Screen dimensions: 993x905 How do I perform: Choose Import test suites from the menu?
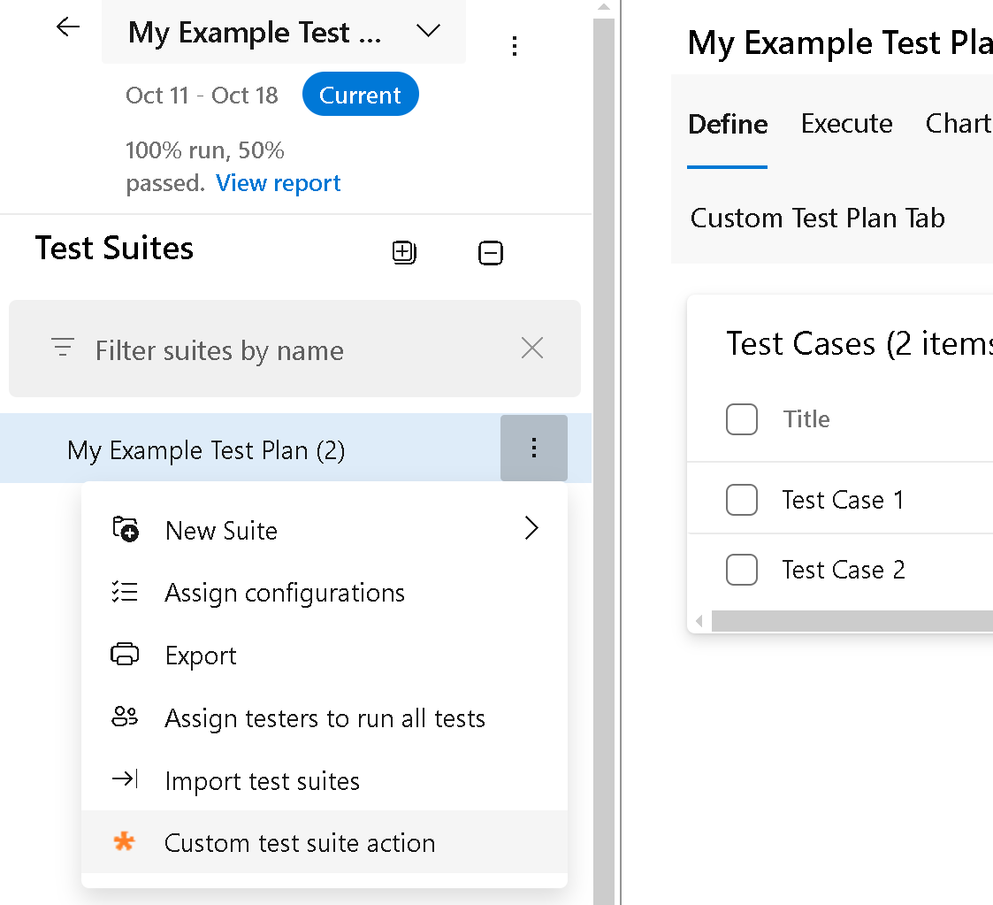coord(262,780)
